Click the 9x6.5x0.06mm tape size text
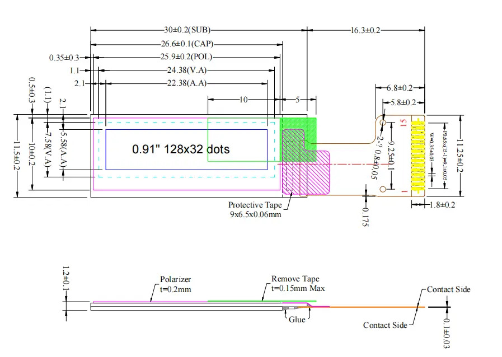Viewport: 502px width, 357px height. pos(256,214)
